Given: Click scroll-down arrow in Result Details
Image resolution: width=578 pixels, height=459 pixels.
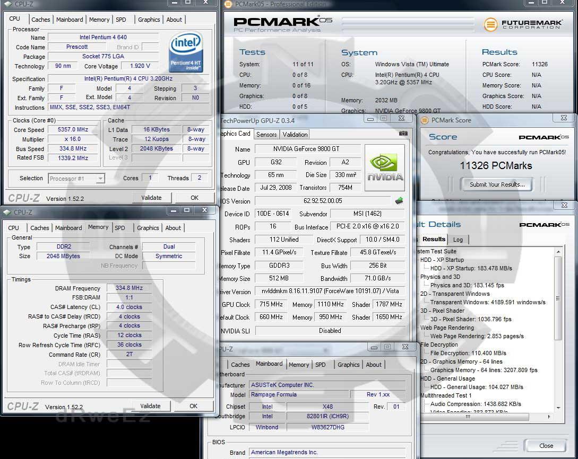Looking at the screenshot, I should tap(558, 408).
